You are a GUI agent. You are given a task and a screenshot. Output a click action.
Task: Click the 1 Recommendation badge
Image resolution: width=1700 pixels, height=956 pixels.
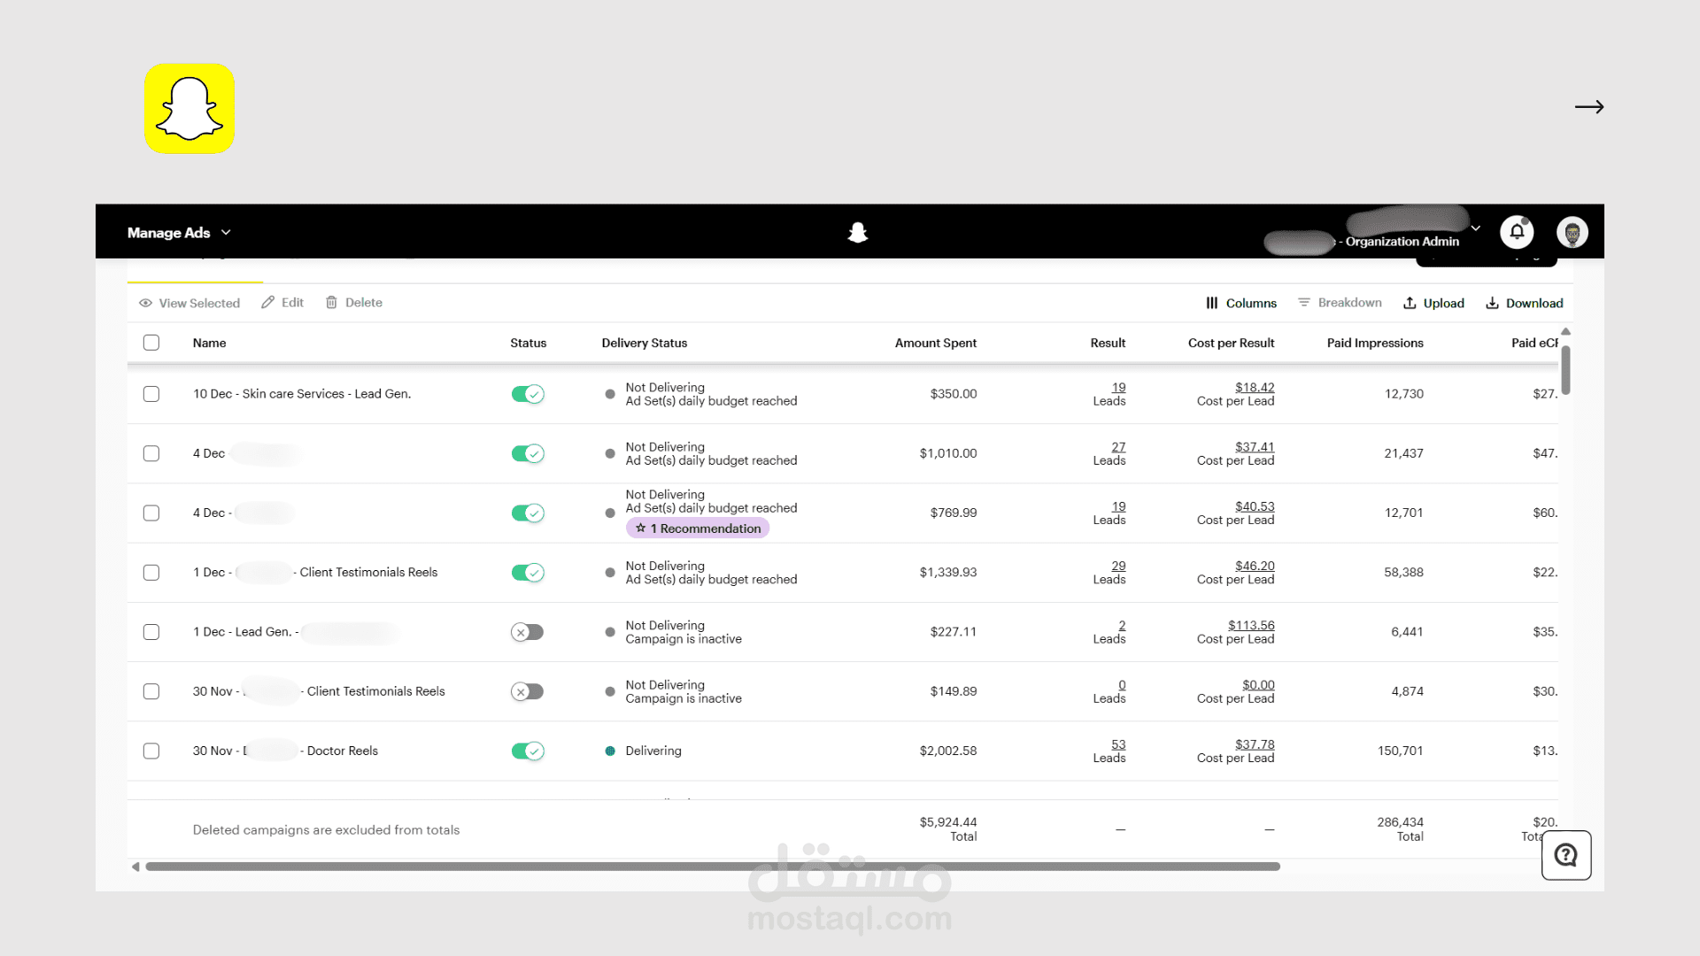coord(698,528)
